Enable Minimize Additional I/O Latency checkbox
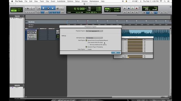The image size is (181, 101). [x=89, y=45]
